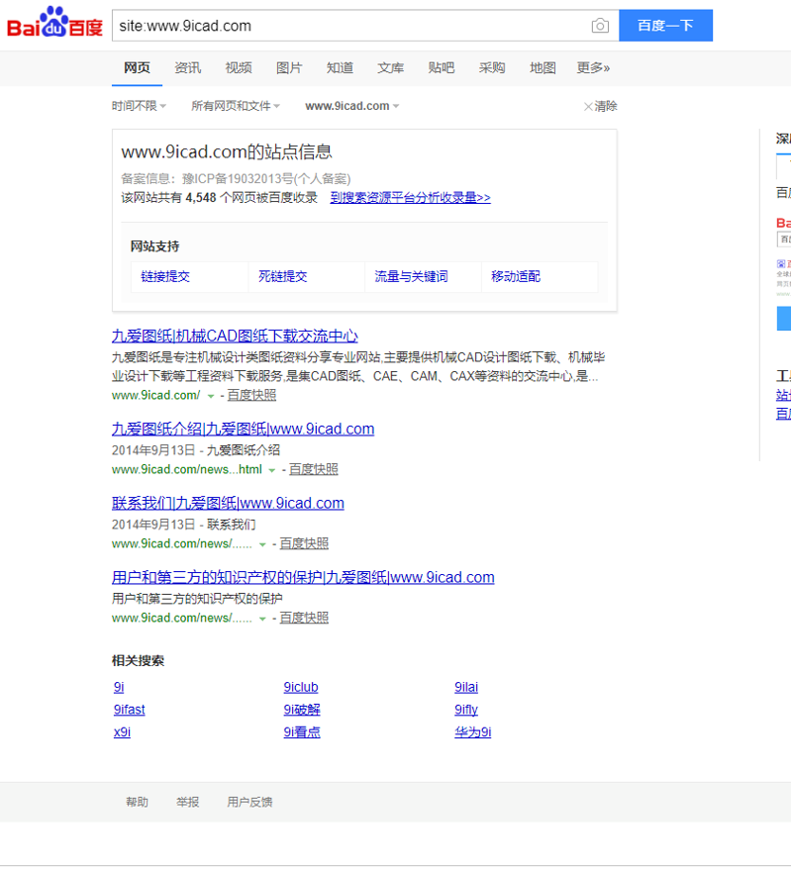This screenshot has height=870, width=791.
Task: Click the 链接提交 link
Action: point(165,276)
